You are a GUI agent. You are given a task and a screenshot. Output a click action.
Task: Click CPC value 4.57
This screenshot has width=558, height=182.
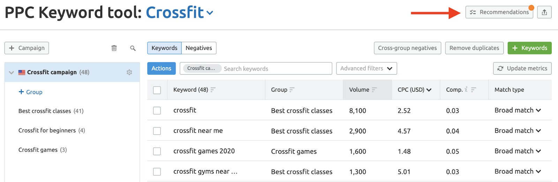(x=404, y=131)
